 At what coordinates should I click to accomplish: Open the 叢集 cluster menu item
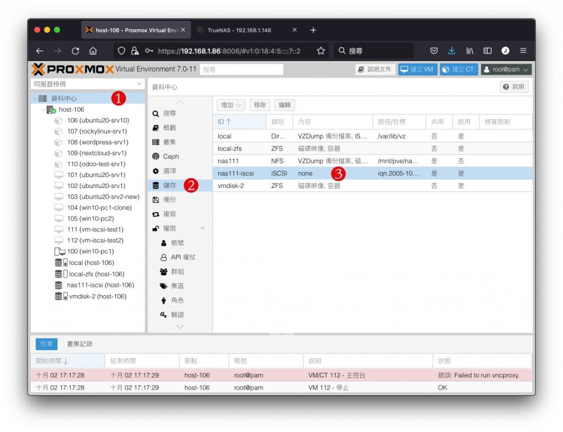pos(180,142)
